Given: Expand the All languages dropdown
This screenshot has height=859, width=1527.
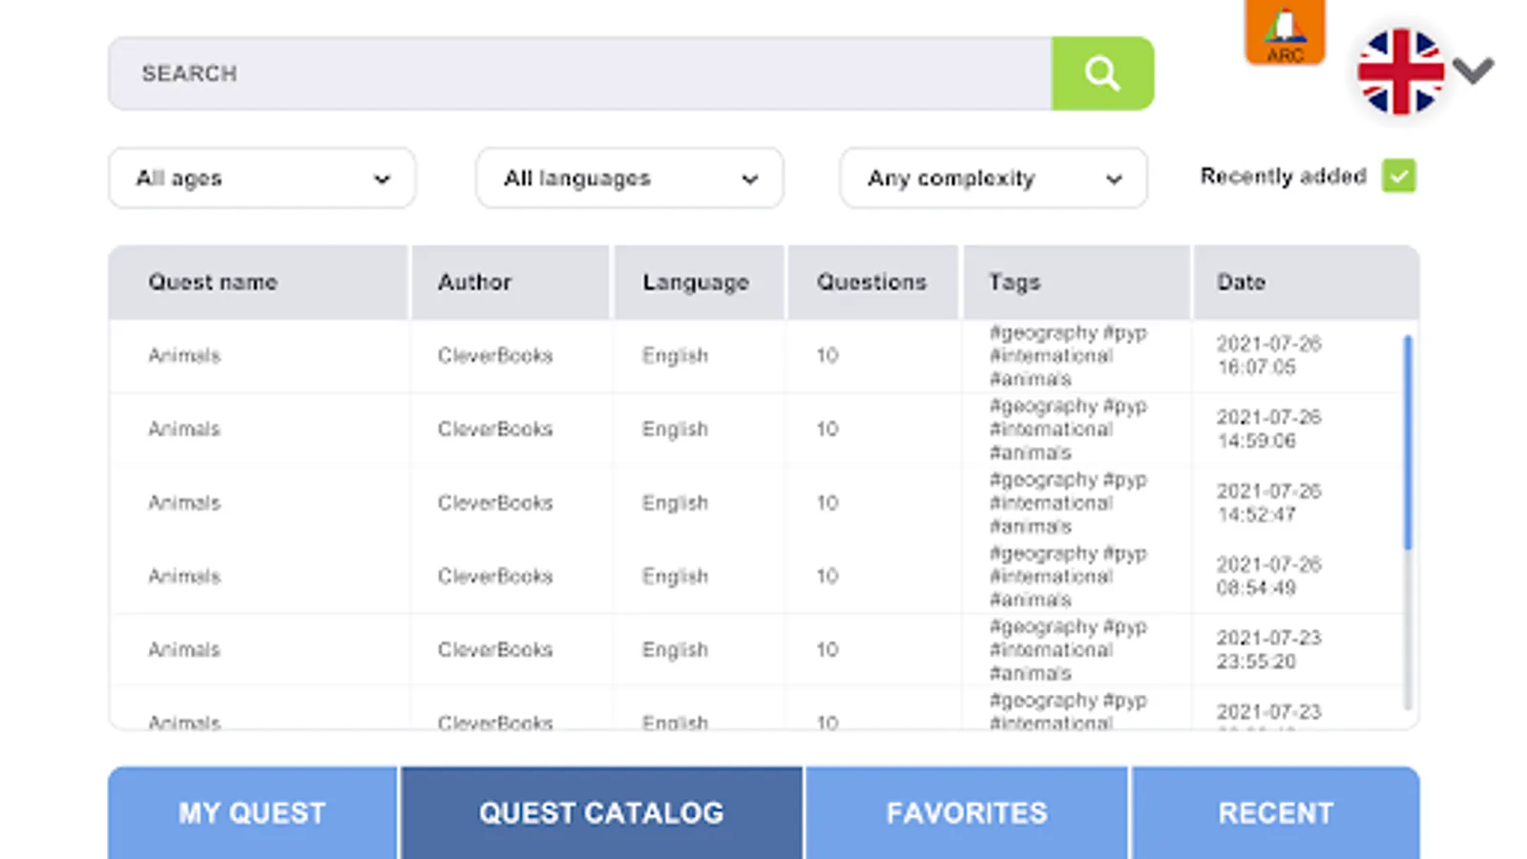Looking at the screenshot, I should coord(629,178).
